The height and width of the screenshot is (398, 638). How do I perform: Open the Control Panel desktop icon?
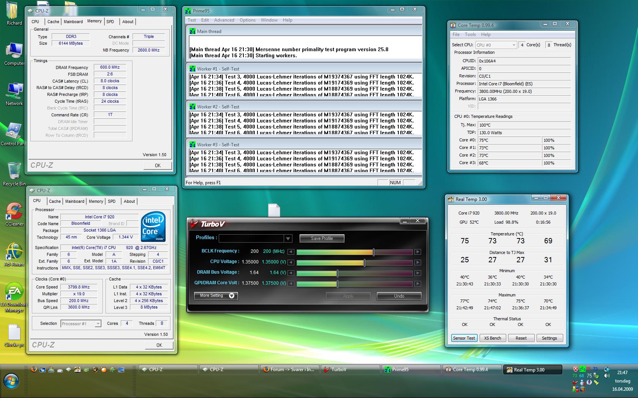click(13, 134)
